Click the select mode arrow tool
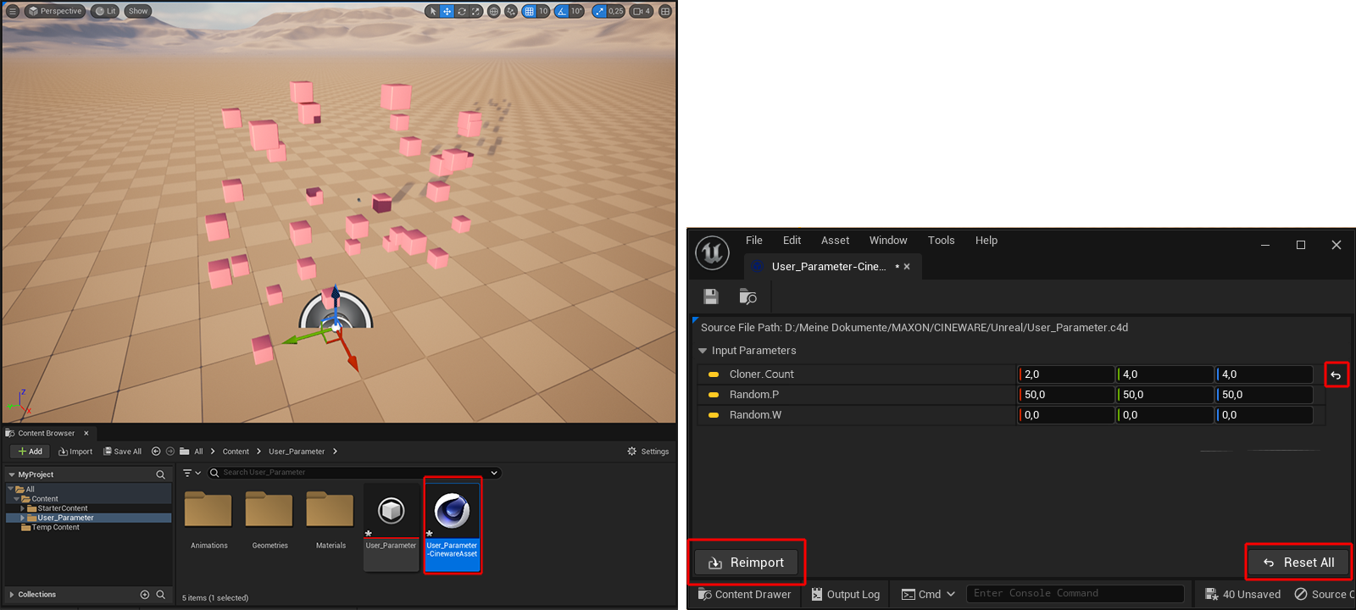The image size is (1356, 610). (432, 11)
